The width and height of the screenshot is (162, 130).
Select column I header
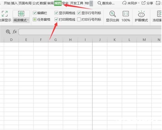point(85,40)
